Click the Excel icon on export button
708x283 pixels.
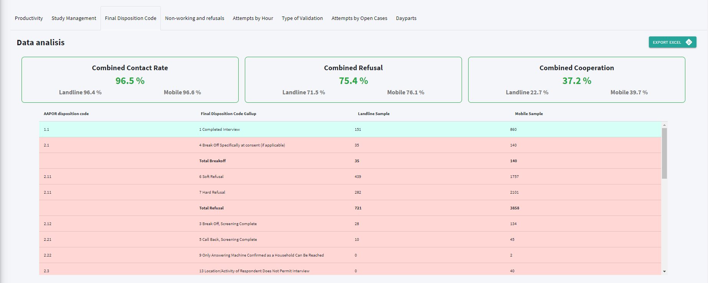pos(689,42)
